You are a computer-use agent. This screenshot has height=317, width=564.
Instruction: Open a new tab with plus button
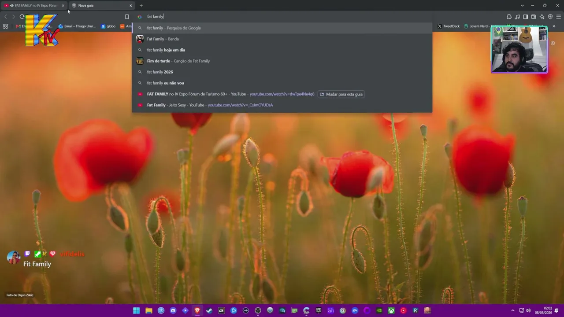click(x=141, y=6)
